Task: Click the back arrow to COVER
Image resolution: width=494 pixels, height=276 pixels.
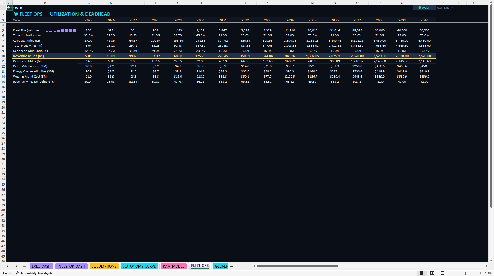Action: click(9, 8)
